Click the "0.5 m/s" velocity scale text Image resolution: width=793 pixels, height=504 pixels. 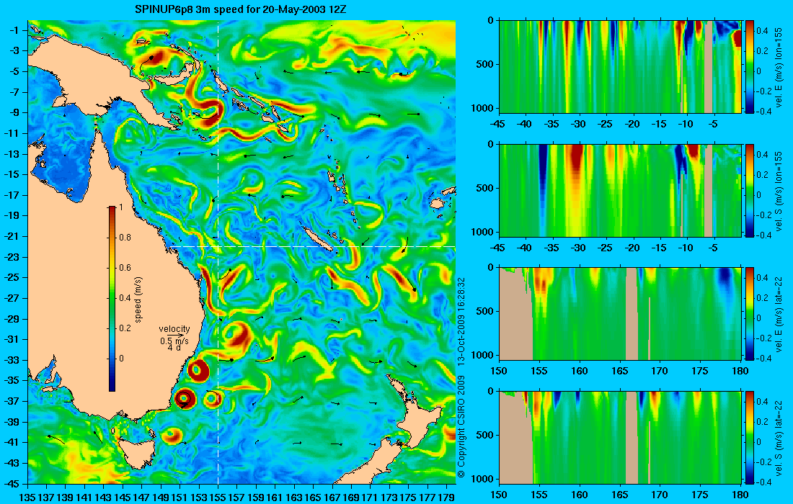[174, 341]
